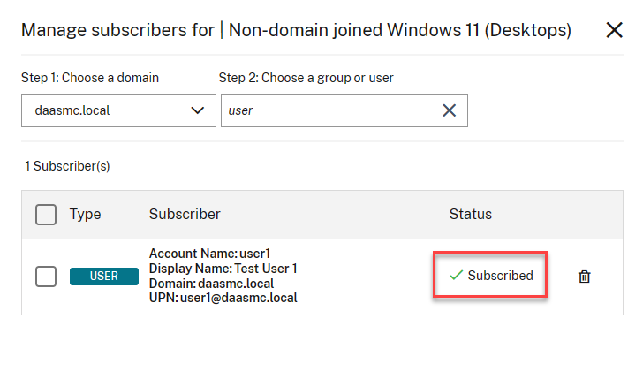This screenshot has width=643, height=379.
Task: Click the Status column header
Action: pyautogui.click(x=471, y=215)
